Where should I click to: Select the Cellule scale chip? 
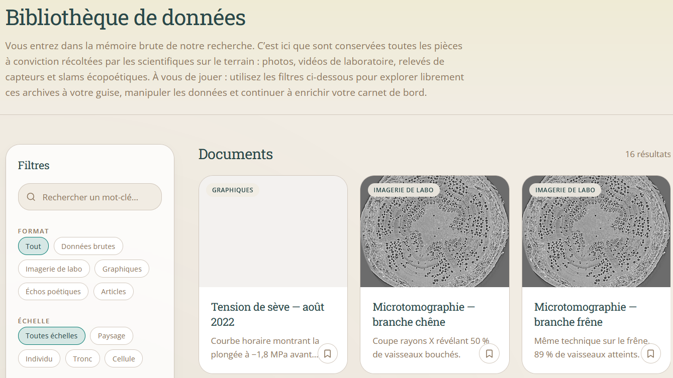(124, 358)
